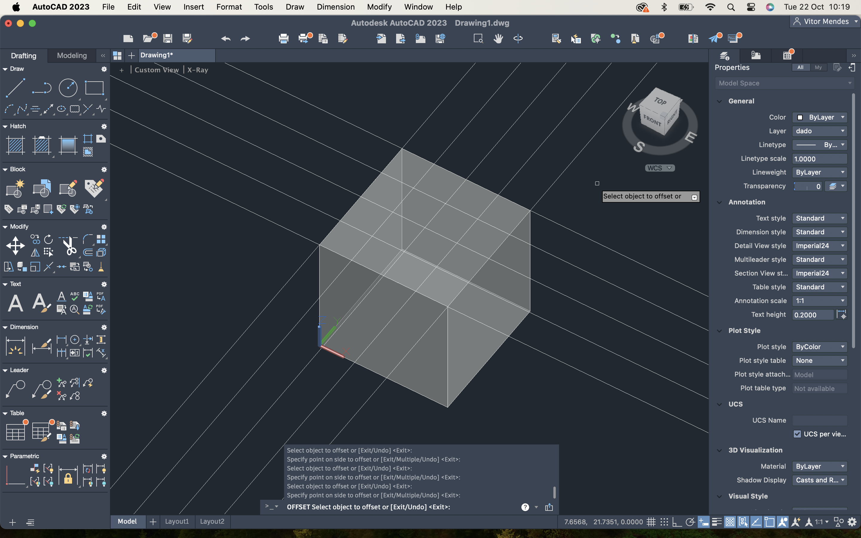Select the Multiline Text tool
This screenshot has width=861, height=538.
[16, 303]
